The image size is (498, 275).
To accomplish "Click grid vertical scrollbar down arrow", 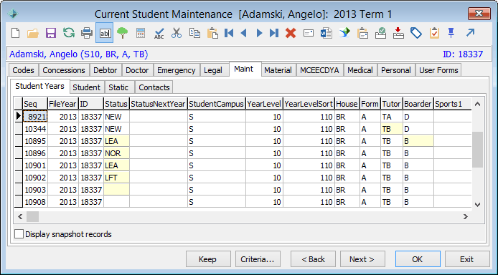I will click(x=477, y=205).
